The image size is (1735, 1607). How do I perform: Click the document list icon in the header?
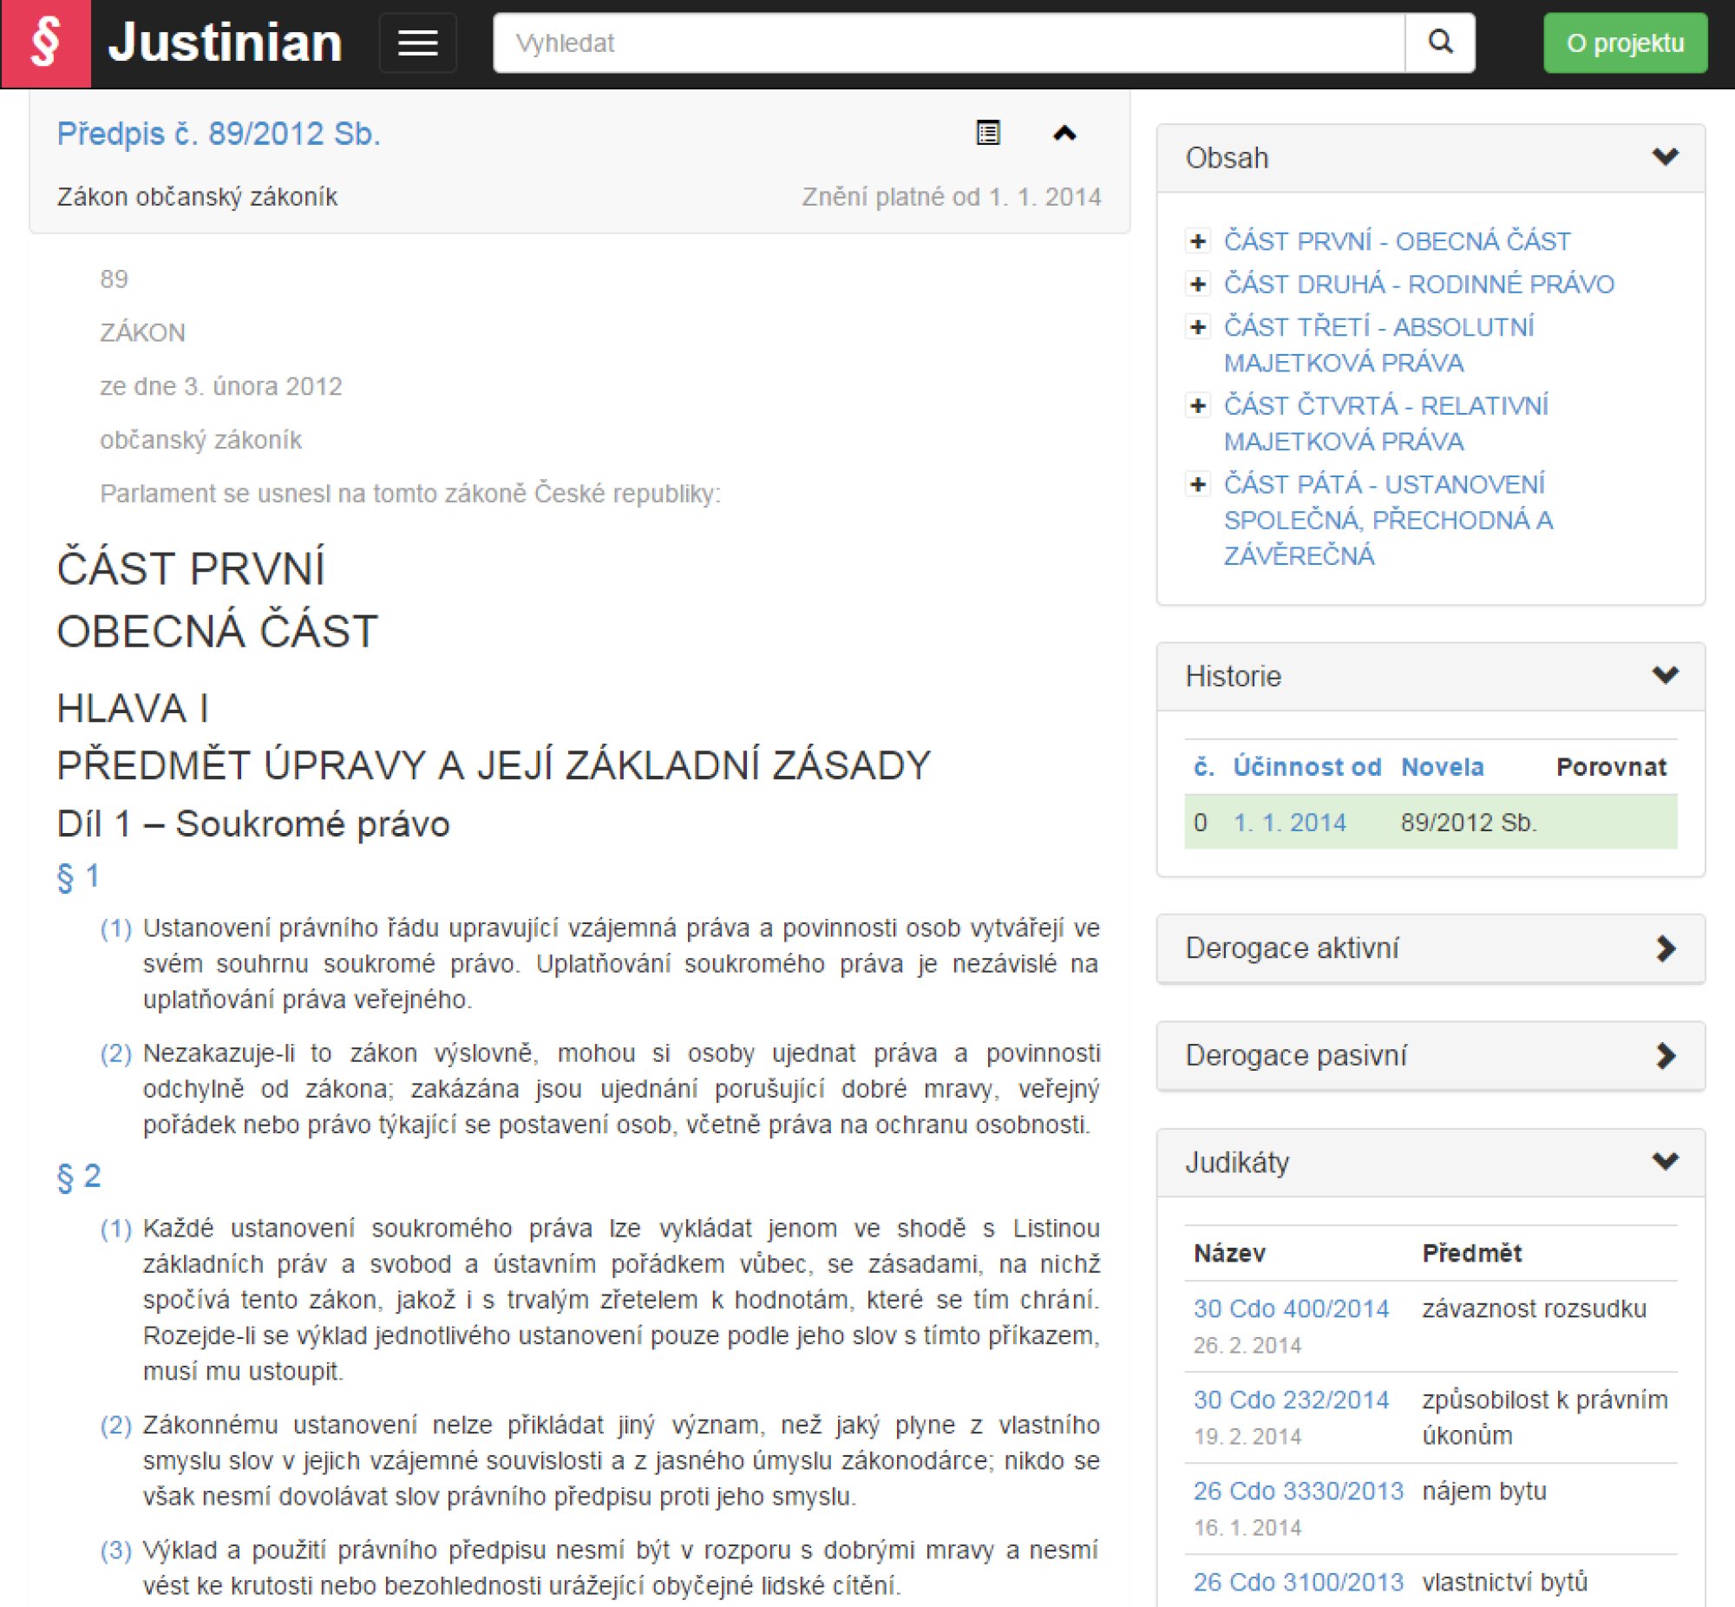987,133
